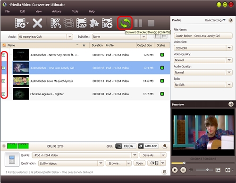Image resolution: width=236 pixels, height=183 pixels.
Task: Sort by the Name column header
Action: pyautogui.click(x=43, y=45)
